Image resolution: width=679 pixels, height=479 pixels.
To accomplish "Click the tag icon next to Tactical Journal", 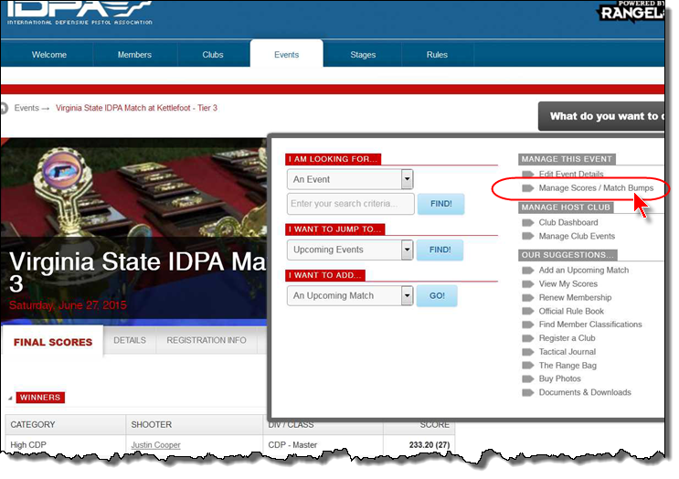I will (x=528, y=352).
